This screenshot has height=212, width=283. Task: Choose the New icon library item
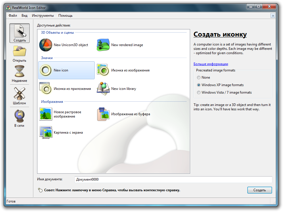coord(103,89)
